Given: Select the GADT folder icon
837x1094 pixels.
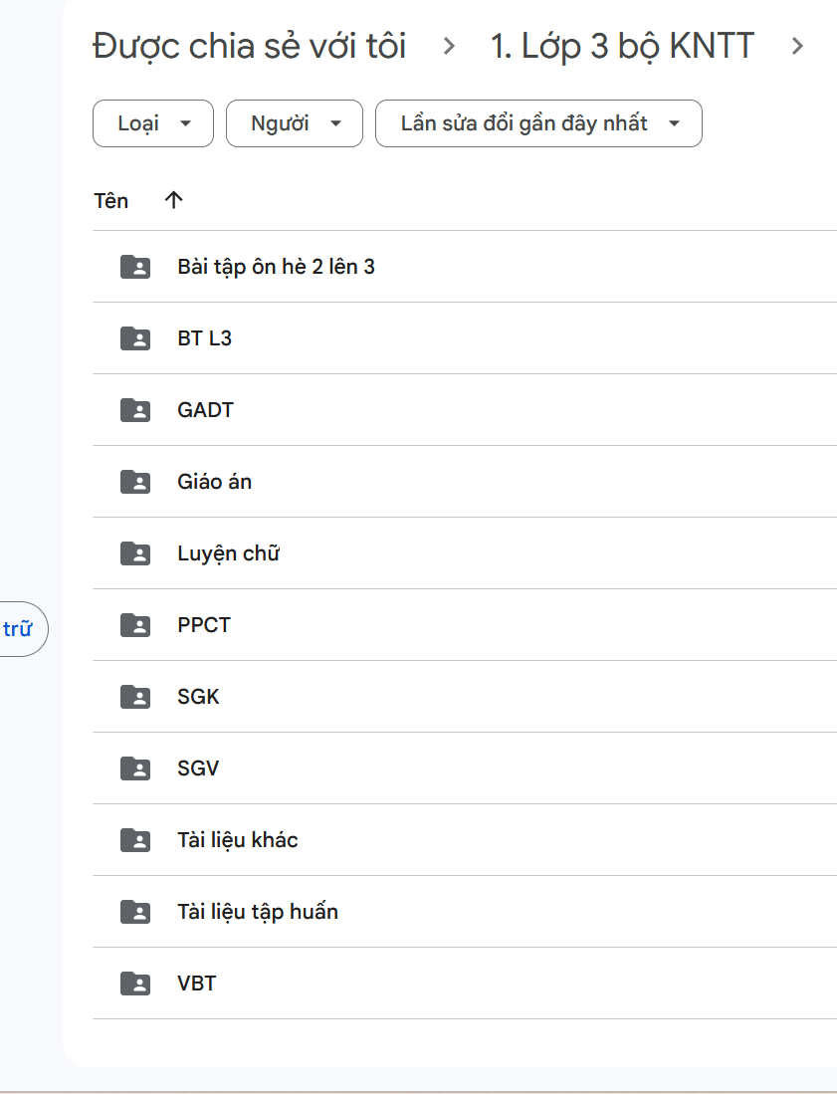Looking at the screenshot, I should click(x=135, y=410).
